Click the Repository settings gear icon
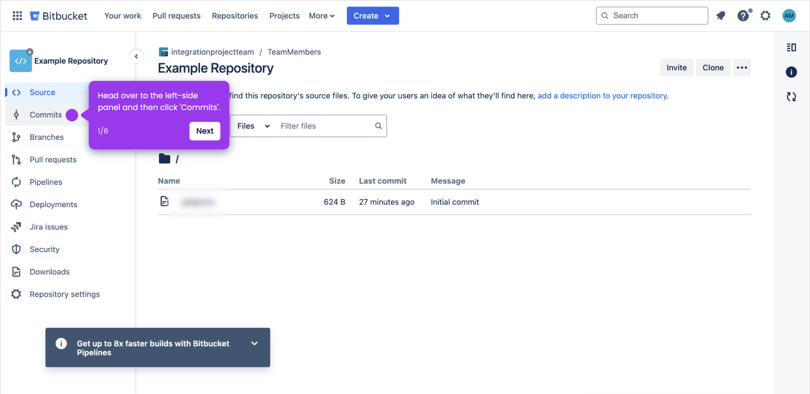Viewport: 810px width, 394px height. click(16, 294)
